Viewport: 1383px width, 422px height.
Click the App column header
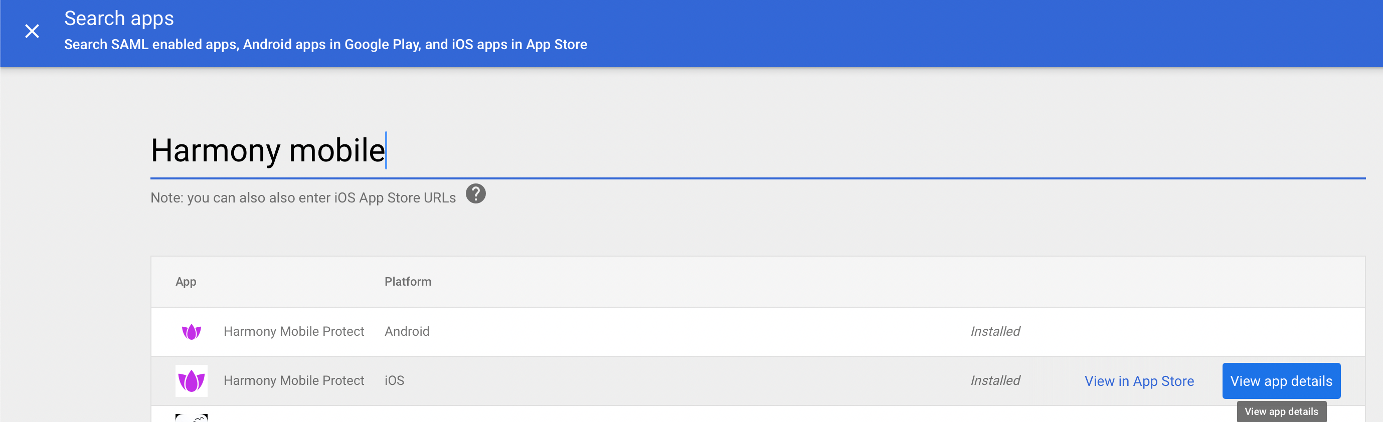186,282
